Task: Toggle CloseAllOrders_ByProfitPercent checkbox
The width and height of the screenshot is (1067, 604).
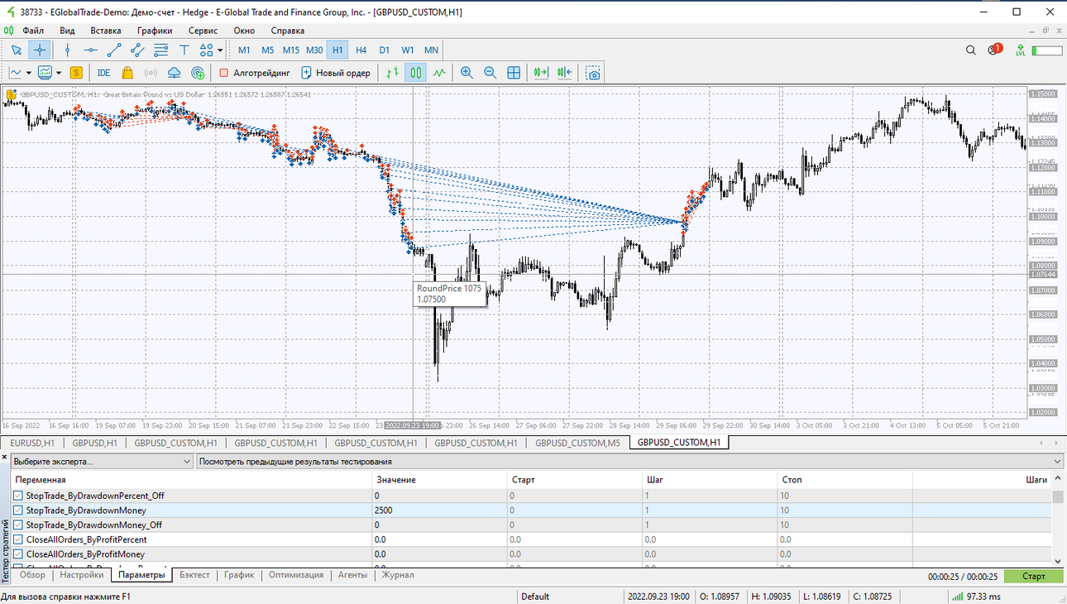Action: click(18, 539)
